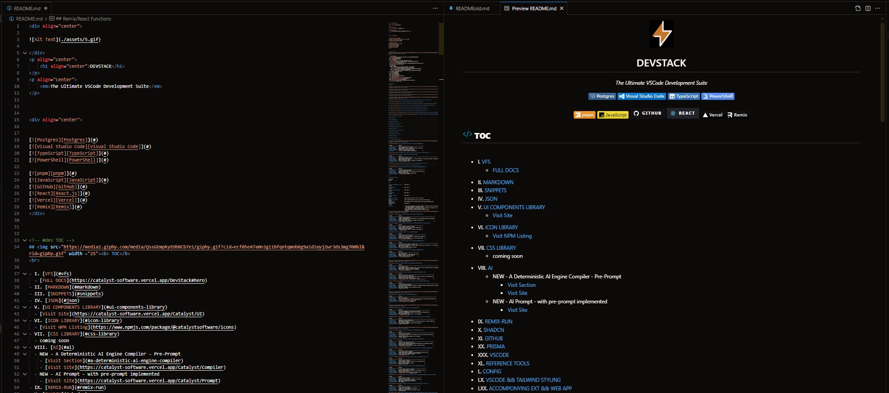
Task: Open UI COMPONENTS LIBRARY link
Action: [x=514, y=207]
